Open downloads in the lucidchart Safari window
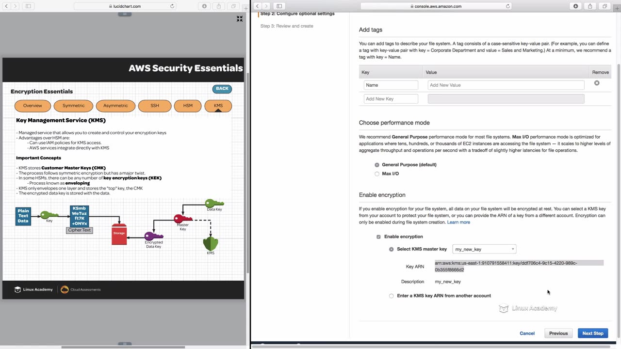The image size is (621, 349). point(204,6)
